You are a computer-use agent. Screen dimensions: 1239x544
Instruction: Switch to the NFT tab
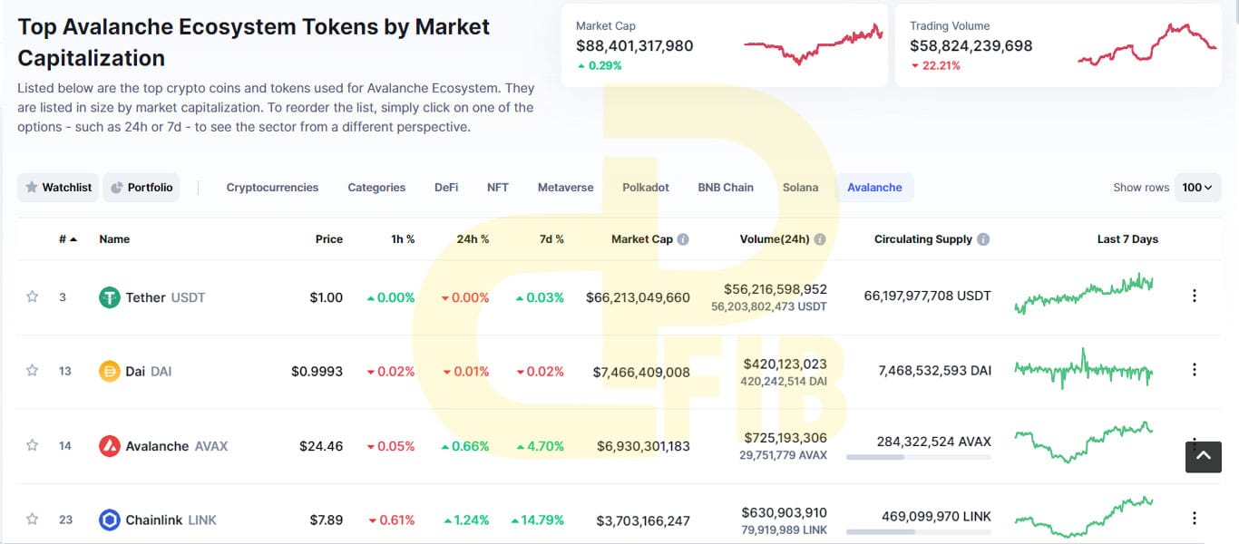498,188
